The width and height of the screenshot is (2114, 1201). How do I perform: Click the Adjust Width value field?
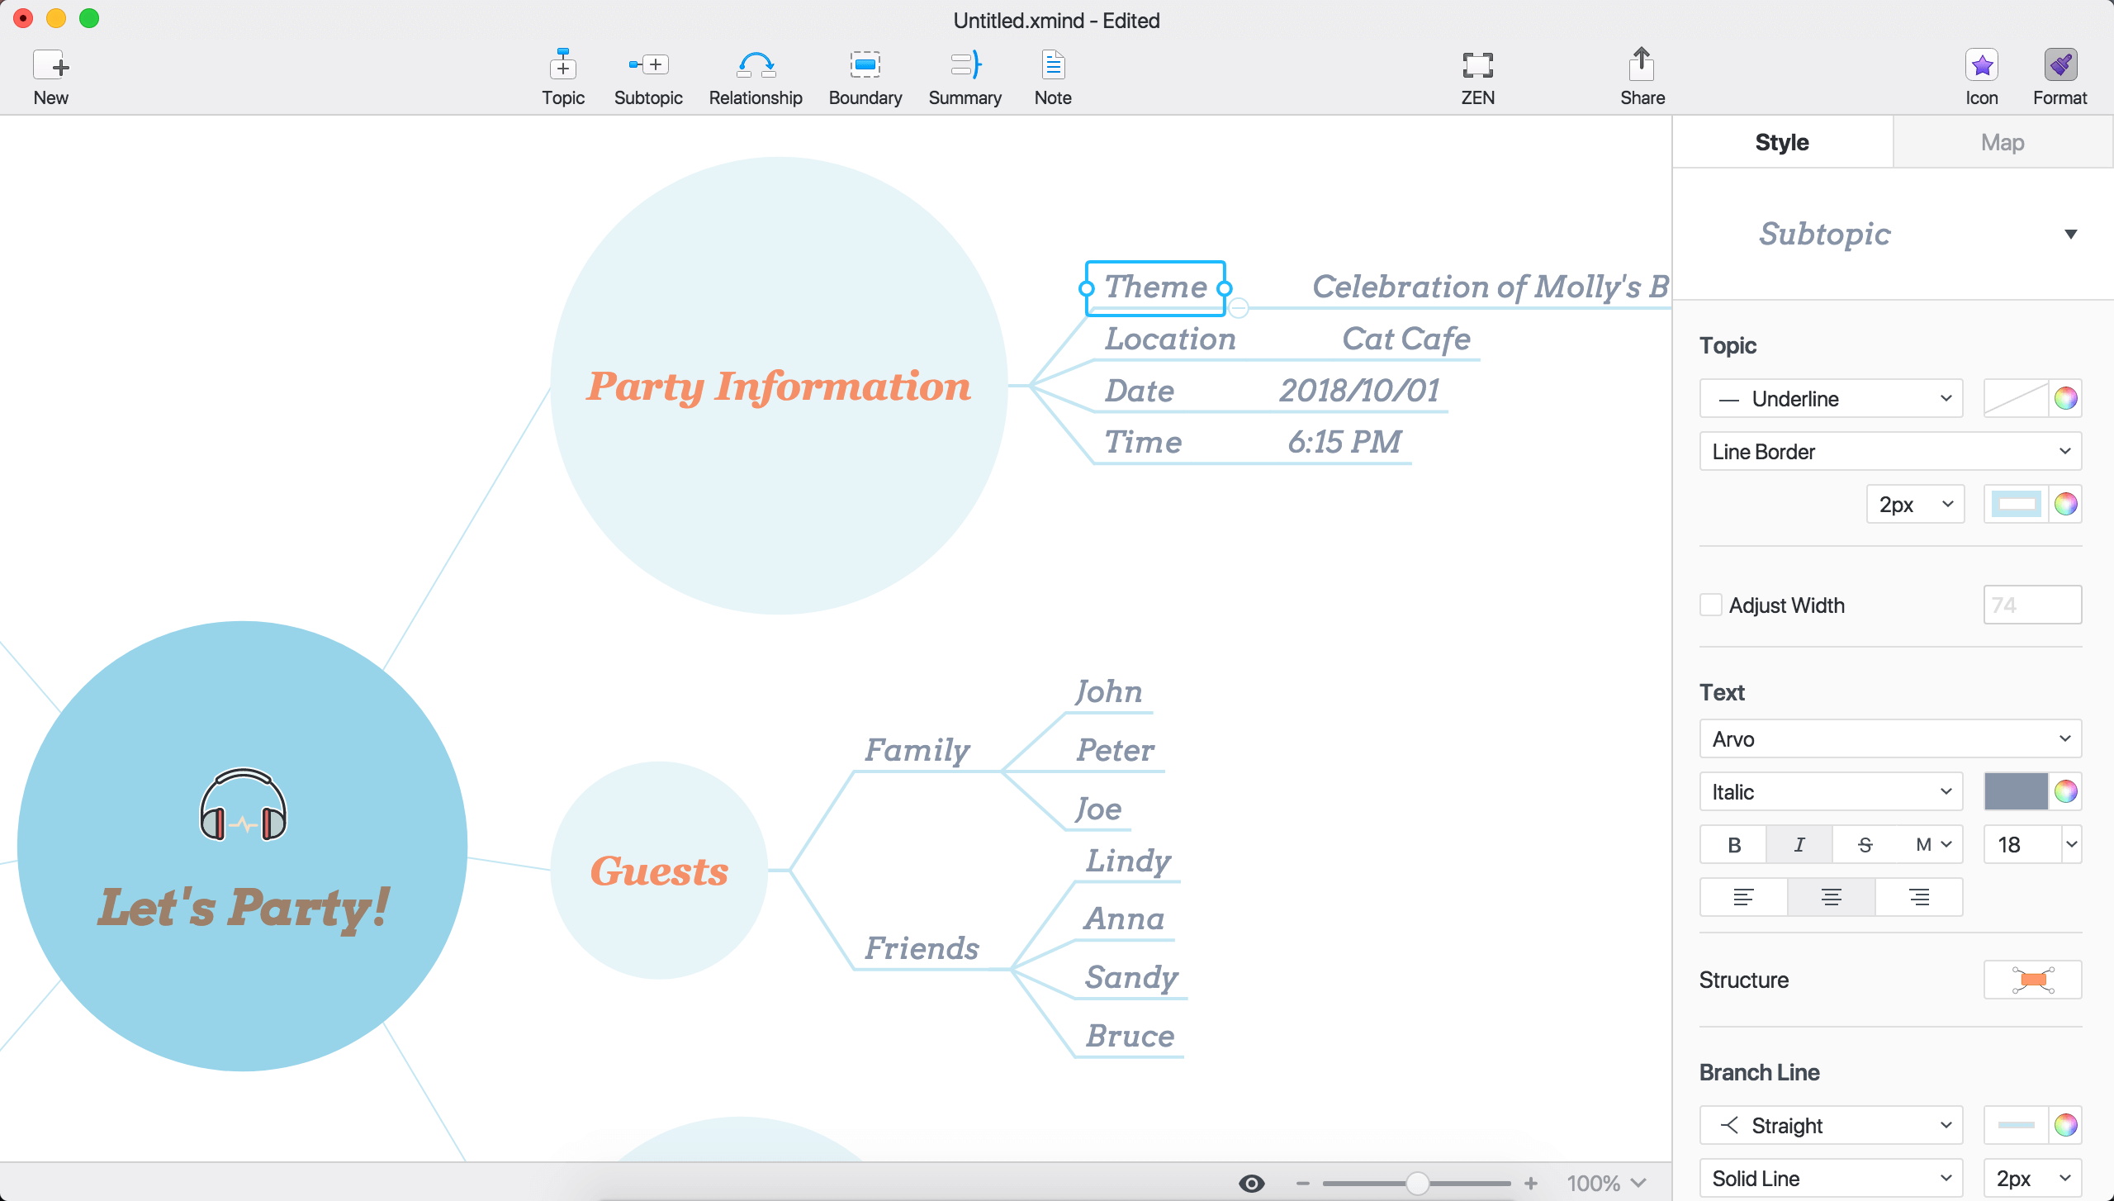pos(2032,605)
